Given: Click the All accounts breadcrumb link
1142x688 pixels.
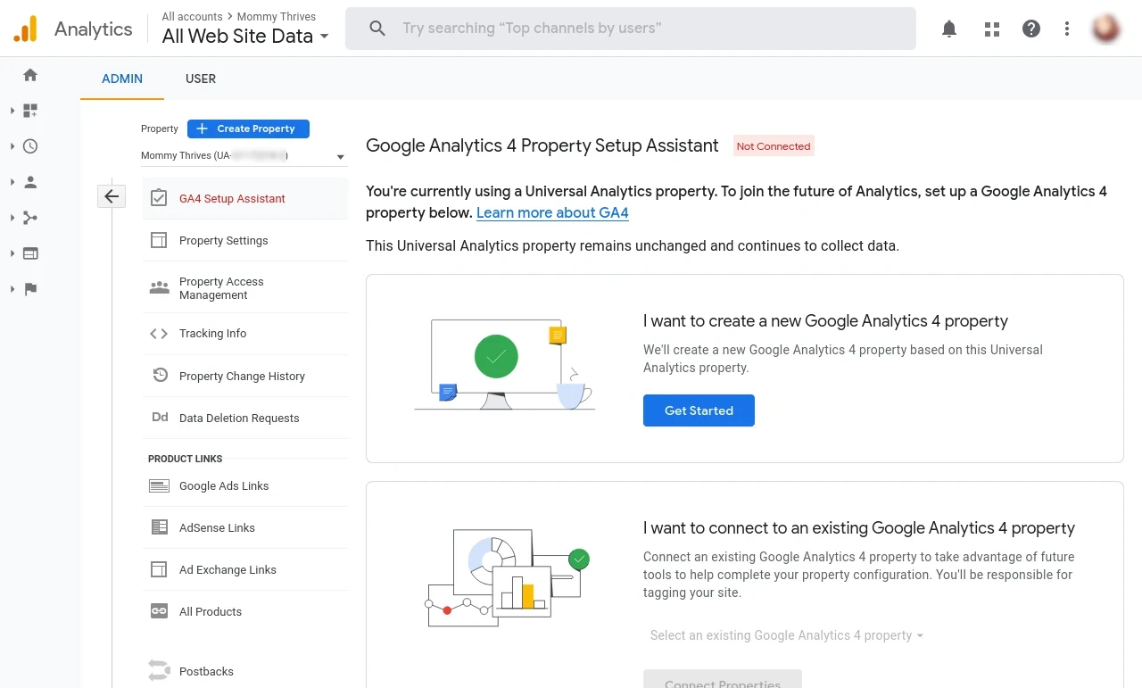Looking at the screenshot, I should point(192,17).
